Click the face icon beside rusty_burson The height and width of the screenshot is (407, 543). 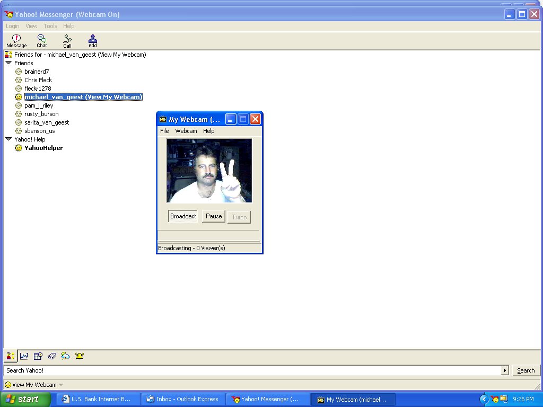coord(19,114)
